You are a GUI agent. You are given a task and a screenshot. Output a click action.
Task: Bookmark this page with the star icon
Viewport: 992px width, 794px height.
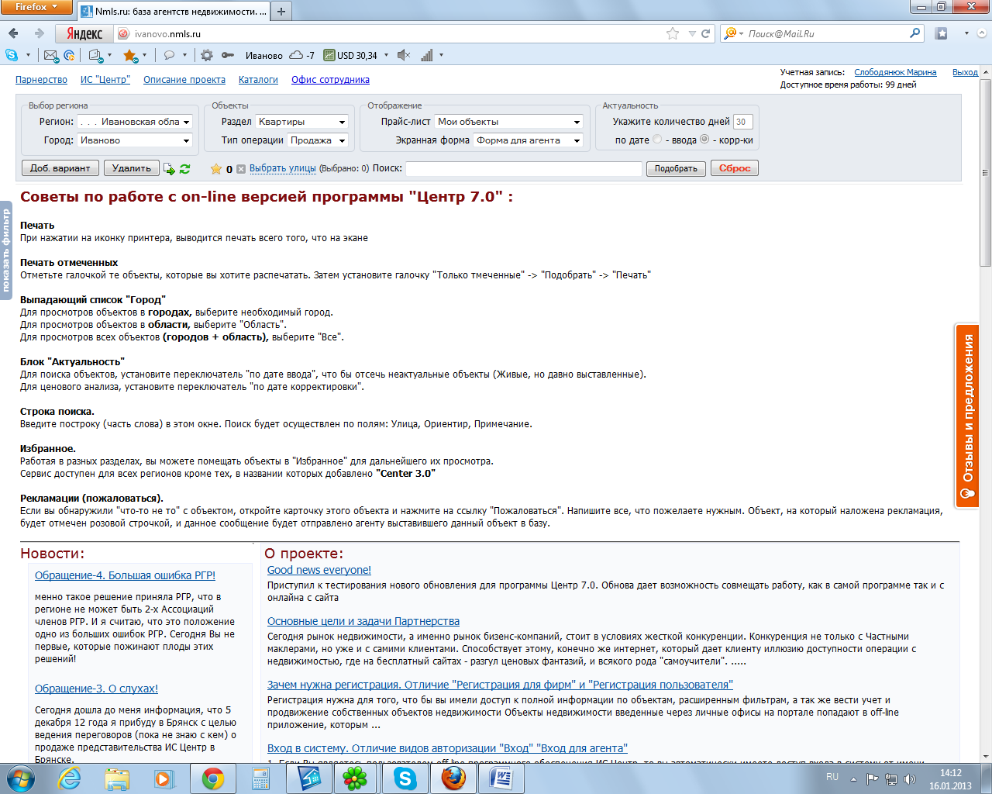click(x=673, y=33)
